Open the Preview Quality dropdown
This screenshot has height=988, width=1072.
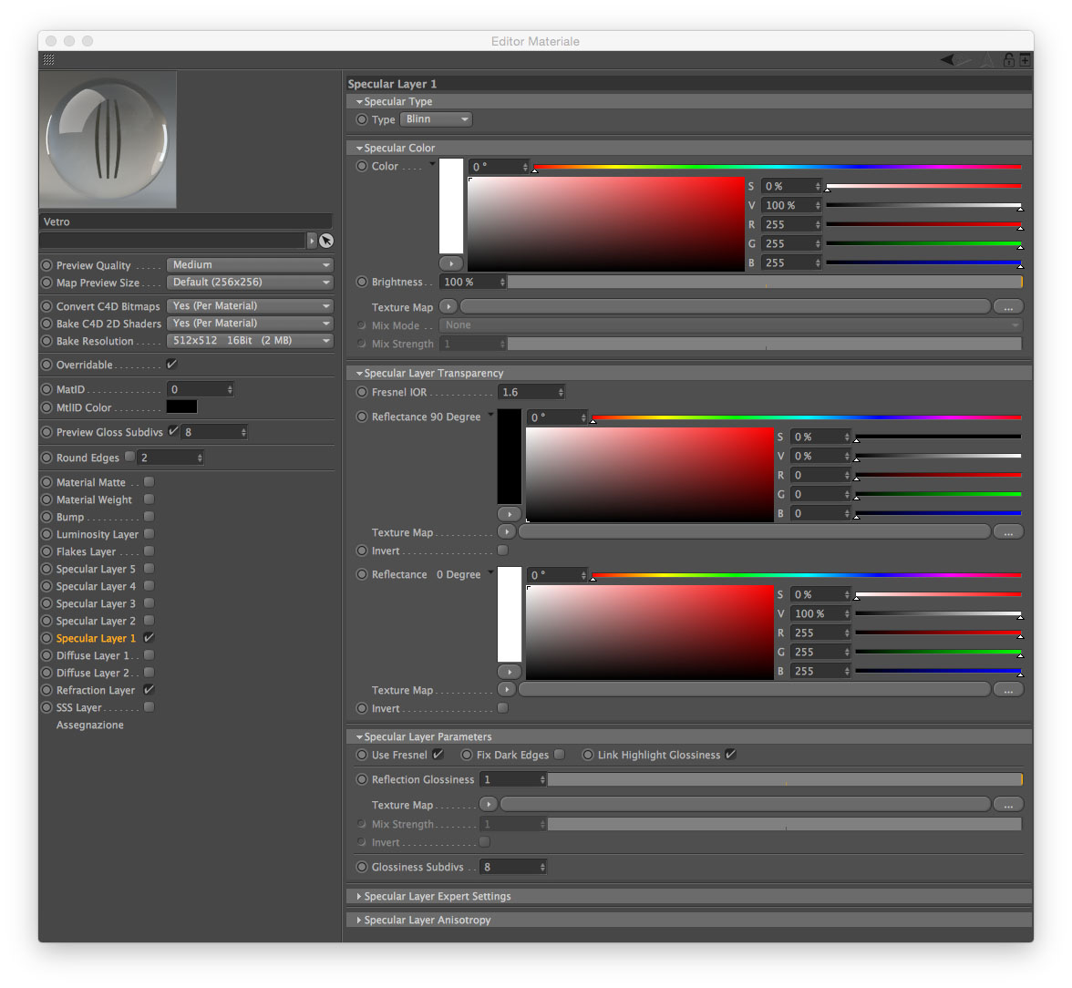pos(250,264)
